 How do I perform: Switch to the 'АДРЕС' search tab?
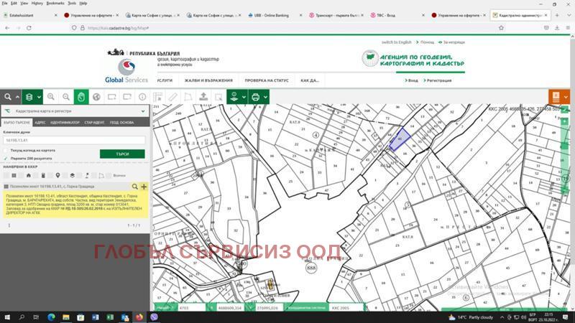tap(40, 123)
